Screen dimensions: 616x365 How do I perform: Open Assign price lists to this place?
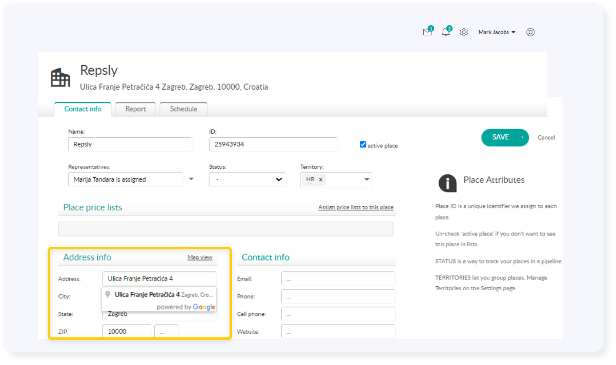(356, 208)
